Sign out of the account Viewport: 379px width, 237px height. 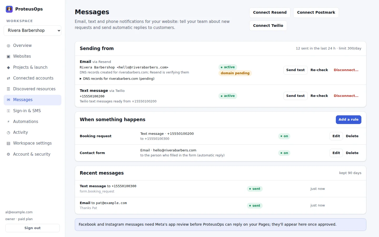click(x=33, y=228)
